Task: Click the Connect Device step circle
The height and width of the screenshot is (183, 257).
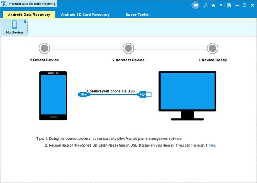Action: click(128, 48)
